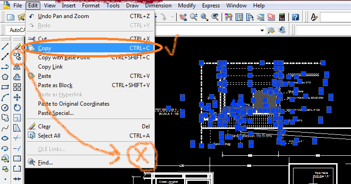Select the Ellipse tool
351x184 pixels.
click(x=5, y=138)
